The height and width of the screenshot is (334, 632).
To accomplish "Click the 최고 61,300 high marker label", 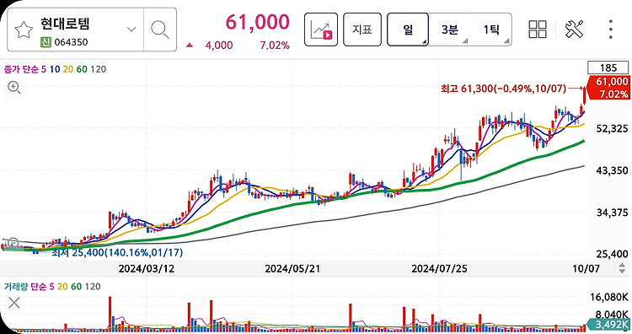I will [503, 89].
